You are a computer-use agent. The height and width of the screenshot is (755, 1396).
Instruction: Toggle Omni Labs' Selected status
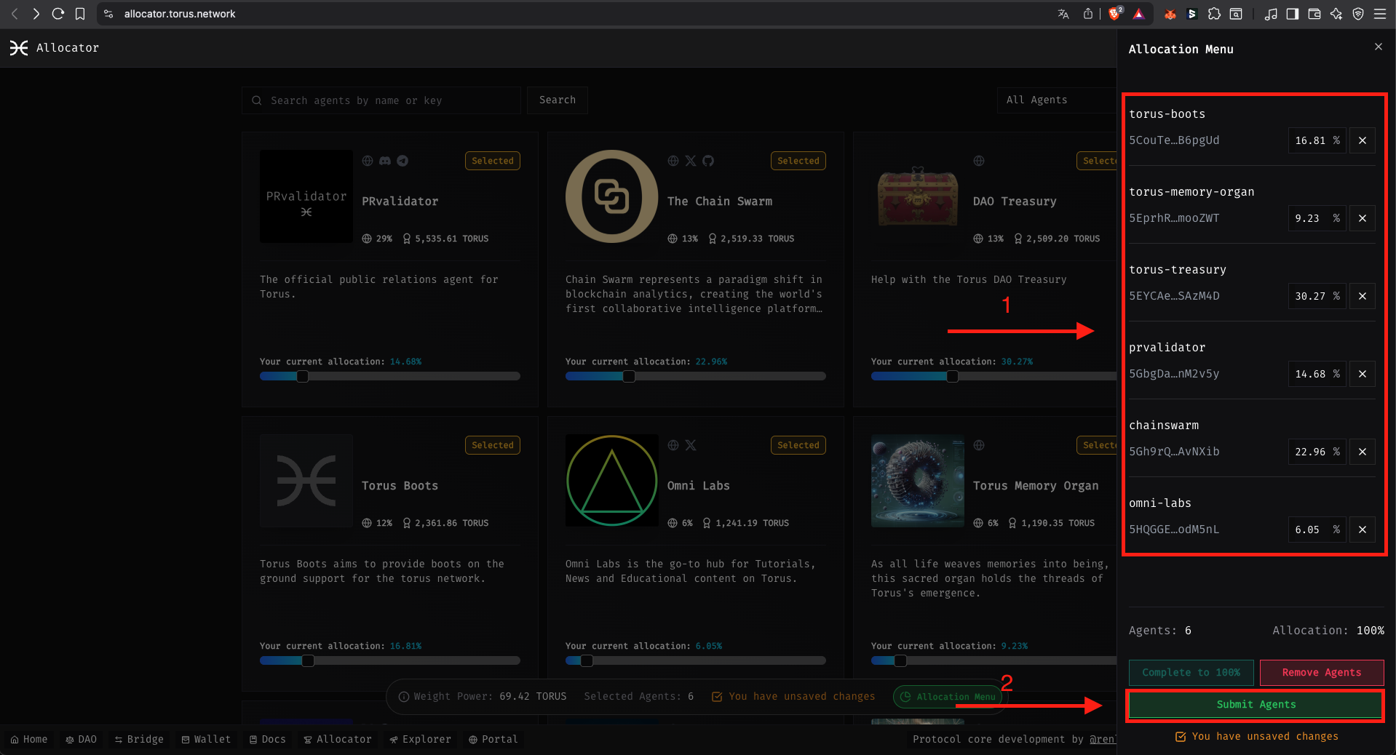pos(798,445)
